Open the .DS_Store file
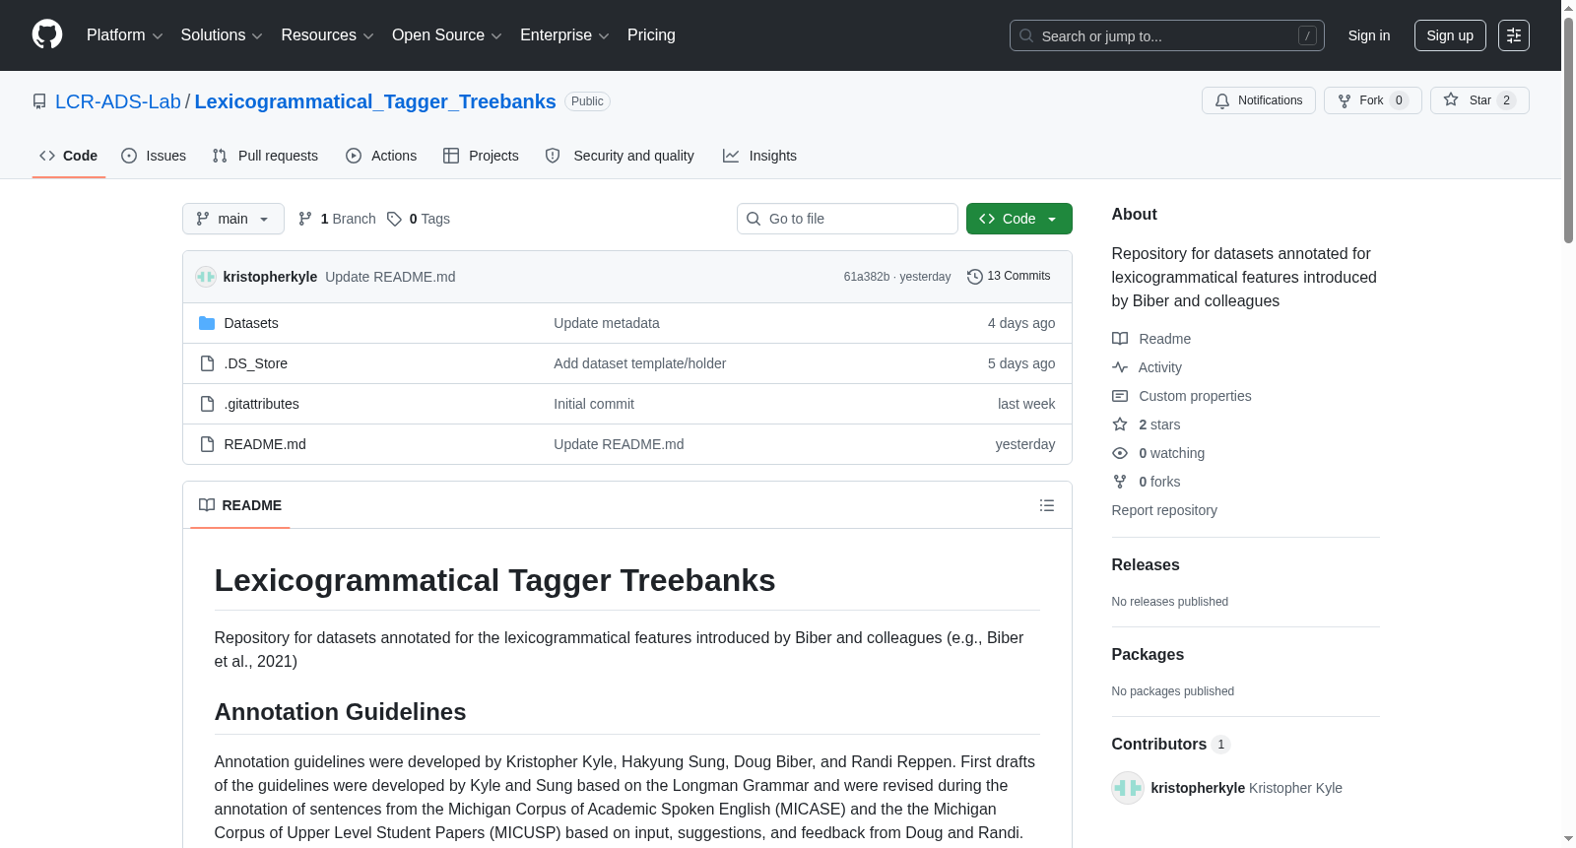The height and width of the screenshot is (848, 1576). click(x=256, y=363)
